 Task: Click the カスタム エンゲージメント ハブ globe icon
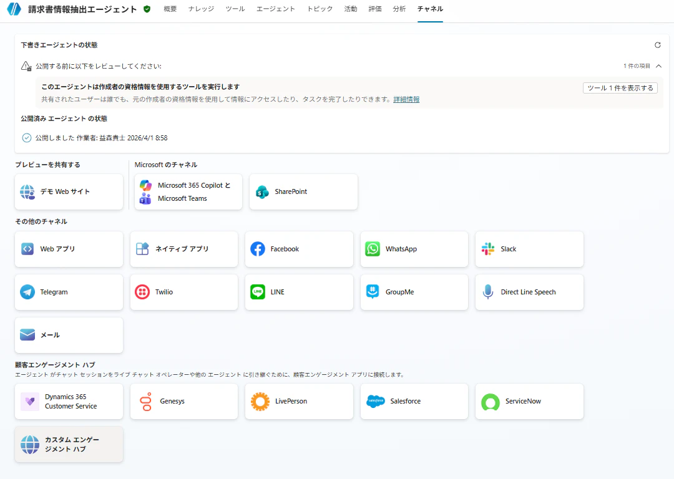click(x=30, y=445)
